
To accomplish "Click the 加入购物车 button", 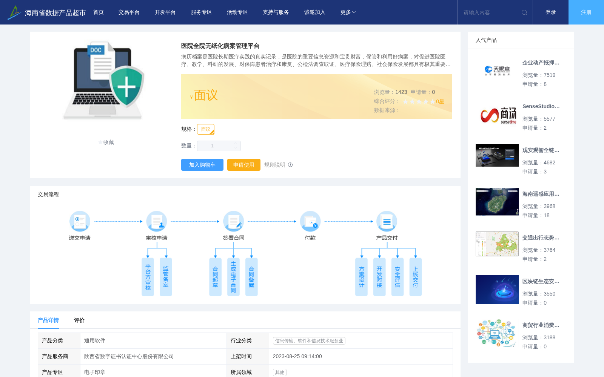I will (202, 165).
